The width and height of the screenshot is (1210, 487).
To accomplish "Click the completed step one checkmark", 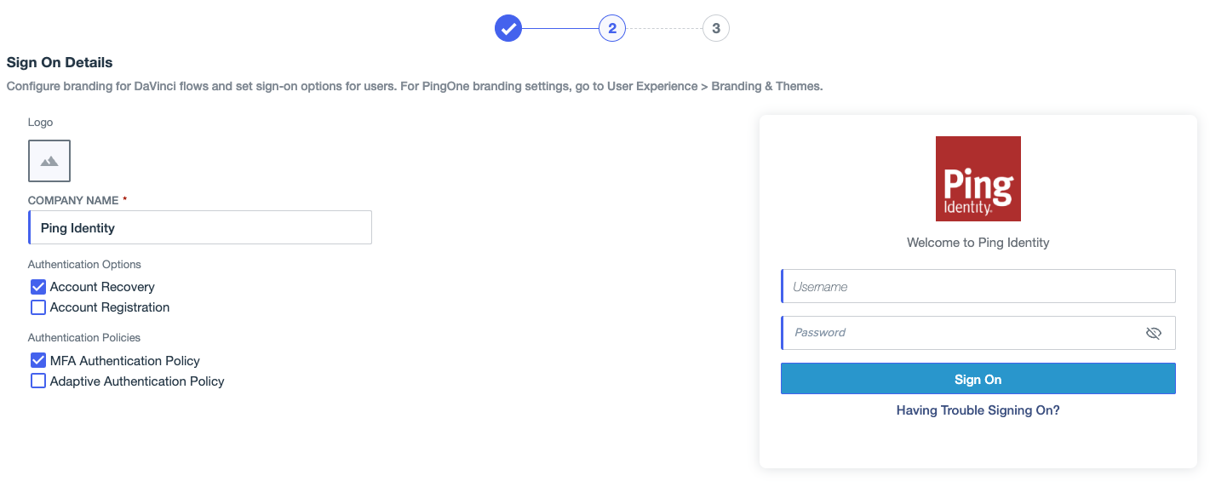I will (508, 28).
